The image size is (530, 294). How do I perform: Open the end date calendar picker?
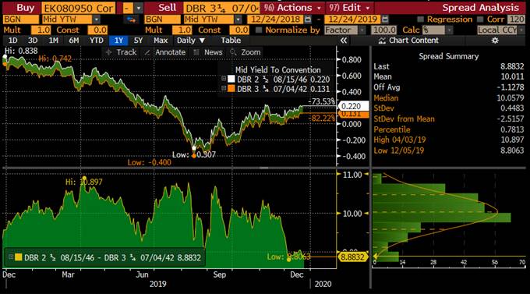[385, 19]
